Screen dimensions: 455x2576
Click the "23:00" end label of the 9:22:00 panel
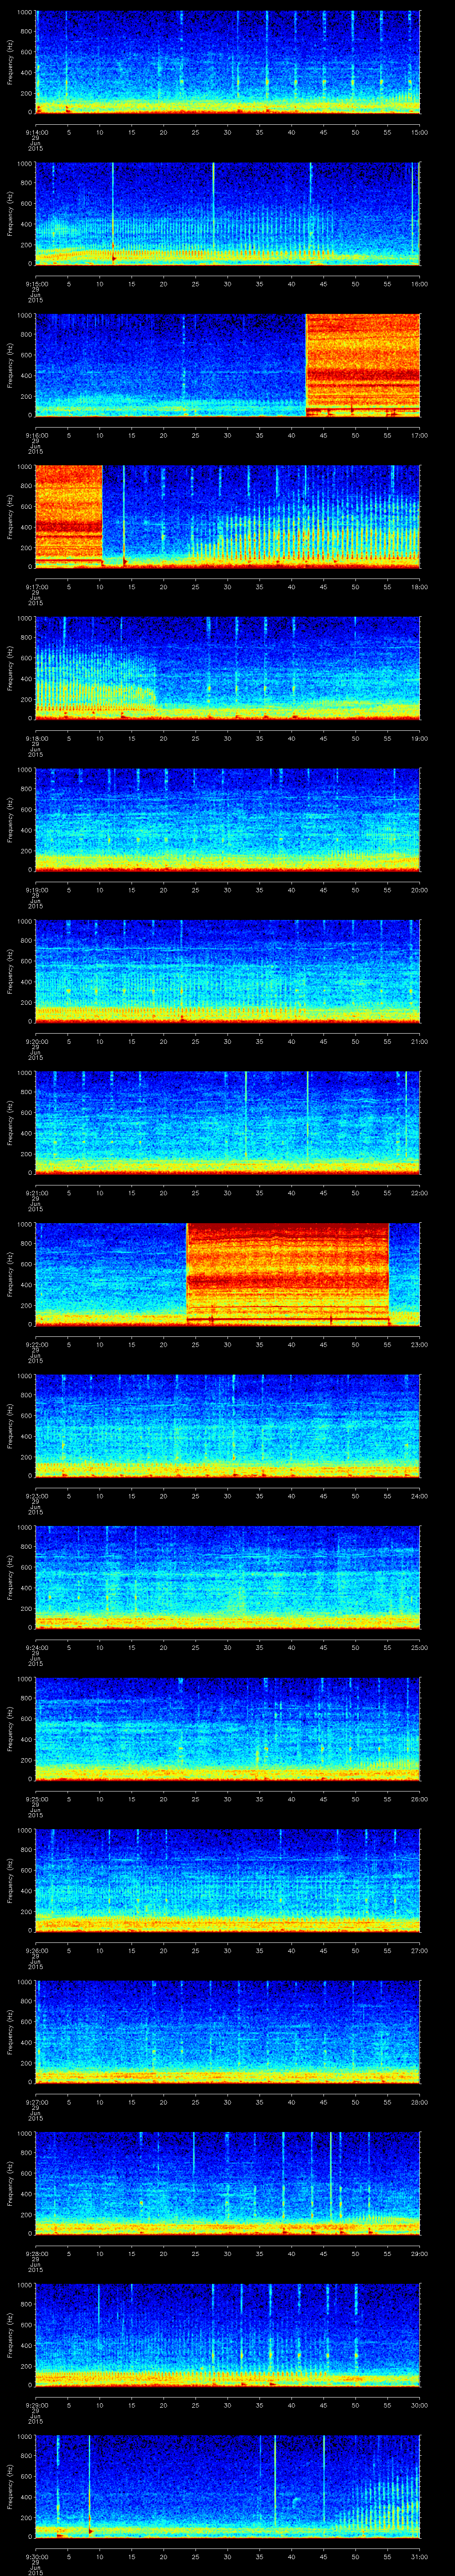[x=419, y=1344]
